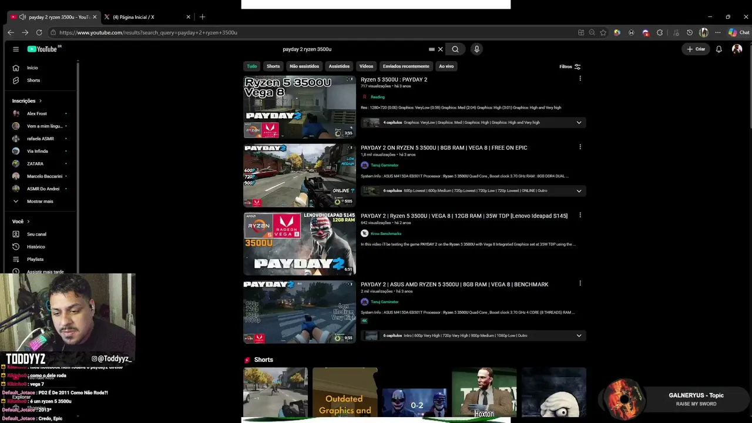Open the Filtros filter options
752x423 pixels.
(570, 67)
